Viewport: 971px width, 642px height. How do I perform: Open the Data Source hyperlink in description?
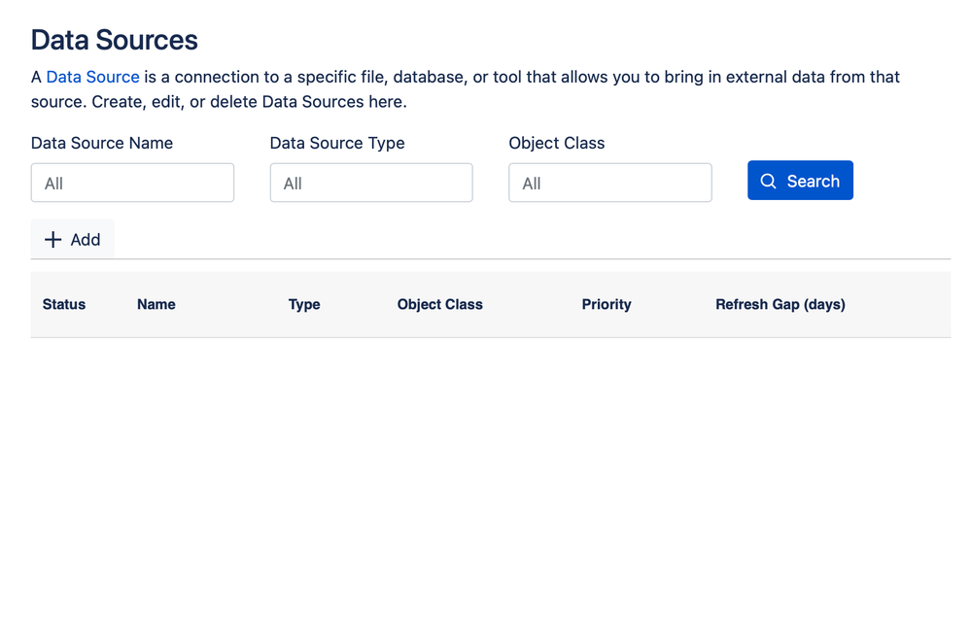93,77
